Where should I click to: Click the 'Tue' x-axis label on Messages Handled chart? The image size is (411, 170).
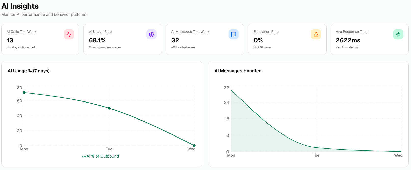pyautogui.click(x=316, y=155)
